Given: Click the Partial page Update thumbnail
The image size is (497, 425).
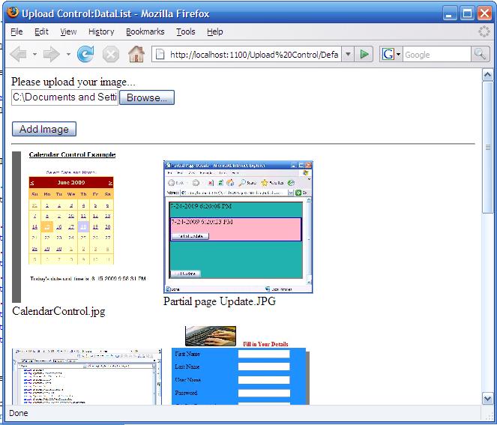Looking at the screenshot, I should click(x=238, y=227).
